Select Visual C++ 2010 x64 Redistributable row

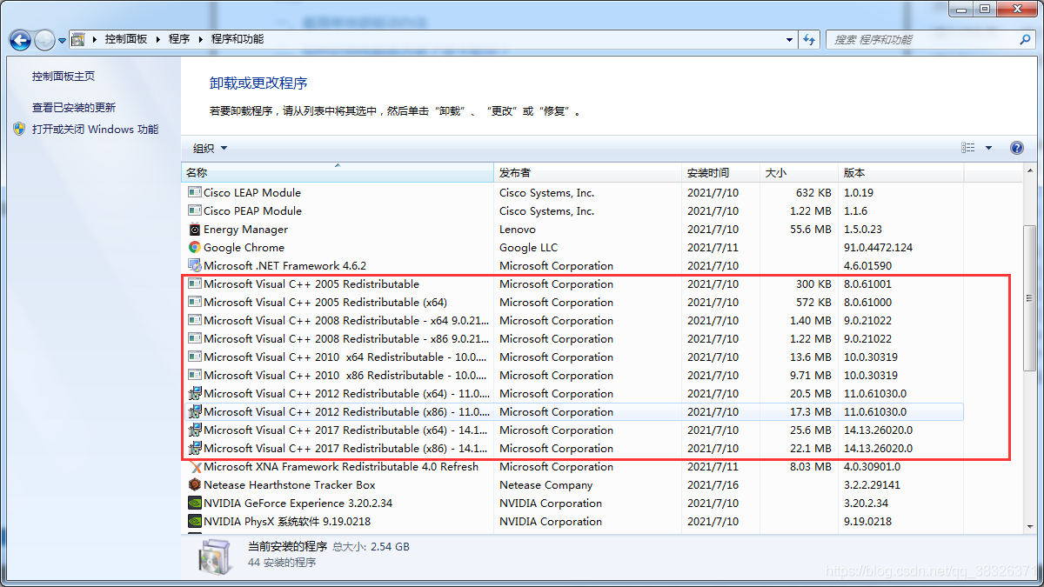(x=574, y=357)
